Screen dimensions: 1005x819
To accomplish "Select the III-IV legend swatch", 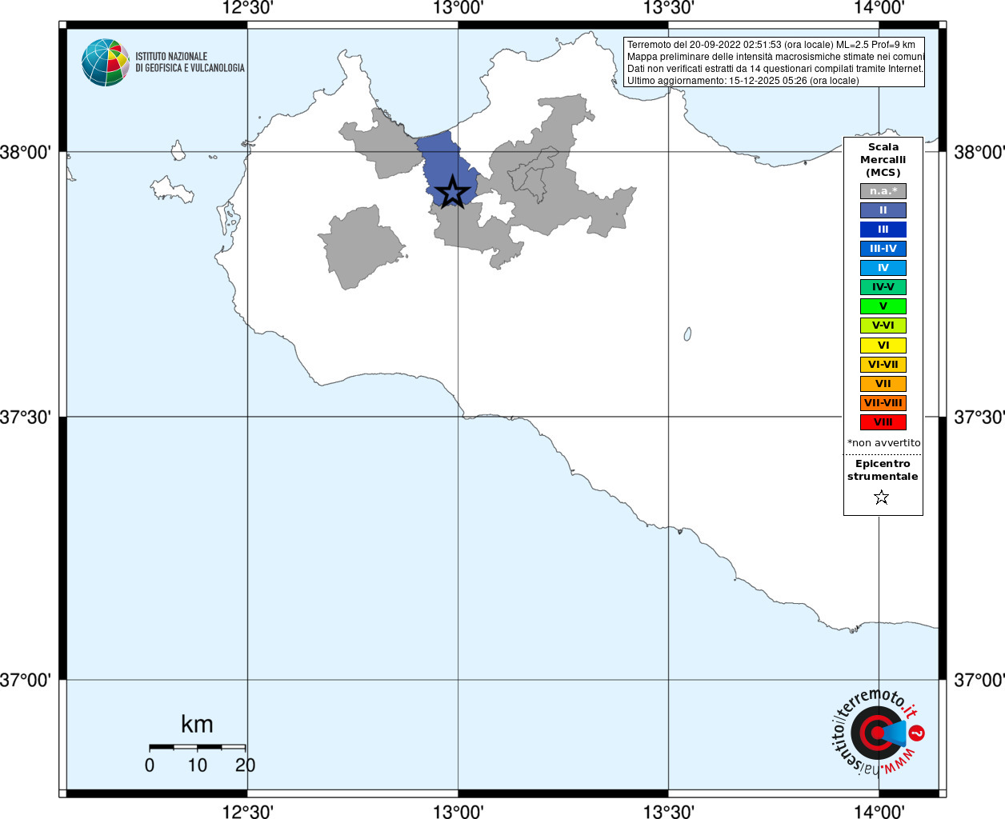I will [x=883, y=249].
